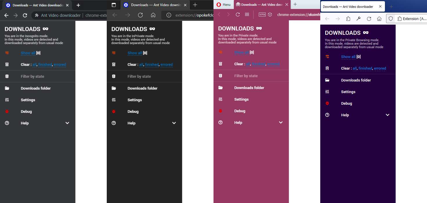
Task: Click the red bug Debug icon in Edge
Action: click(114, 111)
